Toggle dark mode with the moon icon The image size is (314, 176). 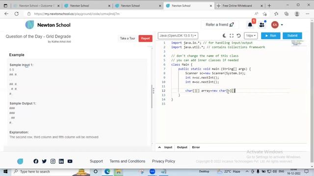[x=225, y=36]
